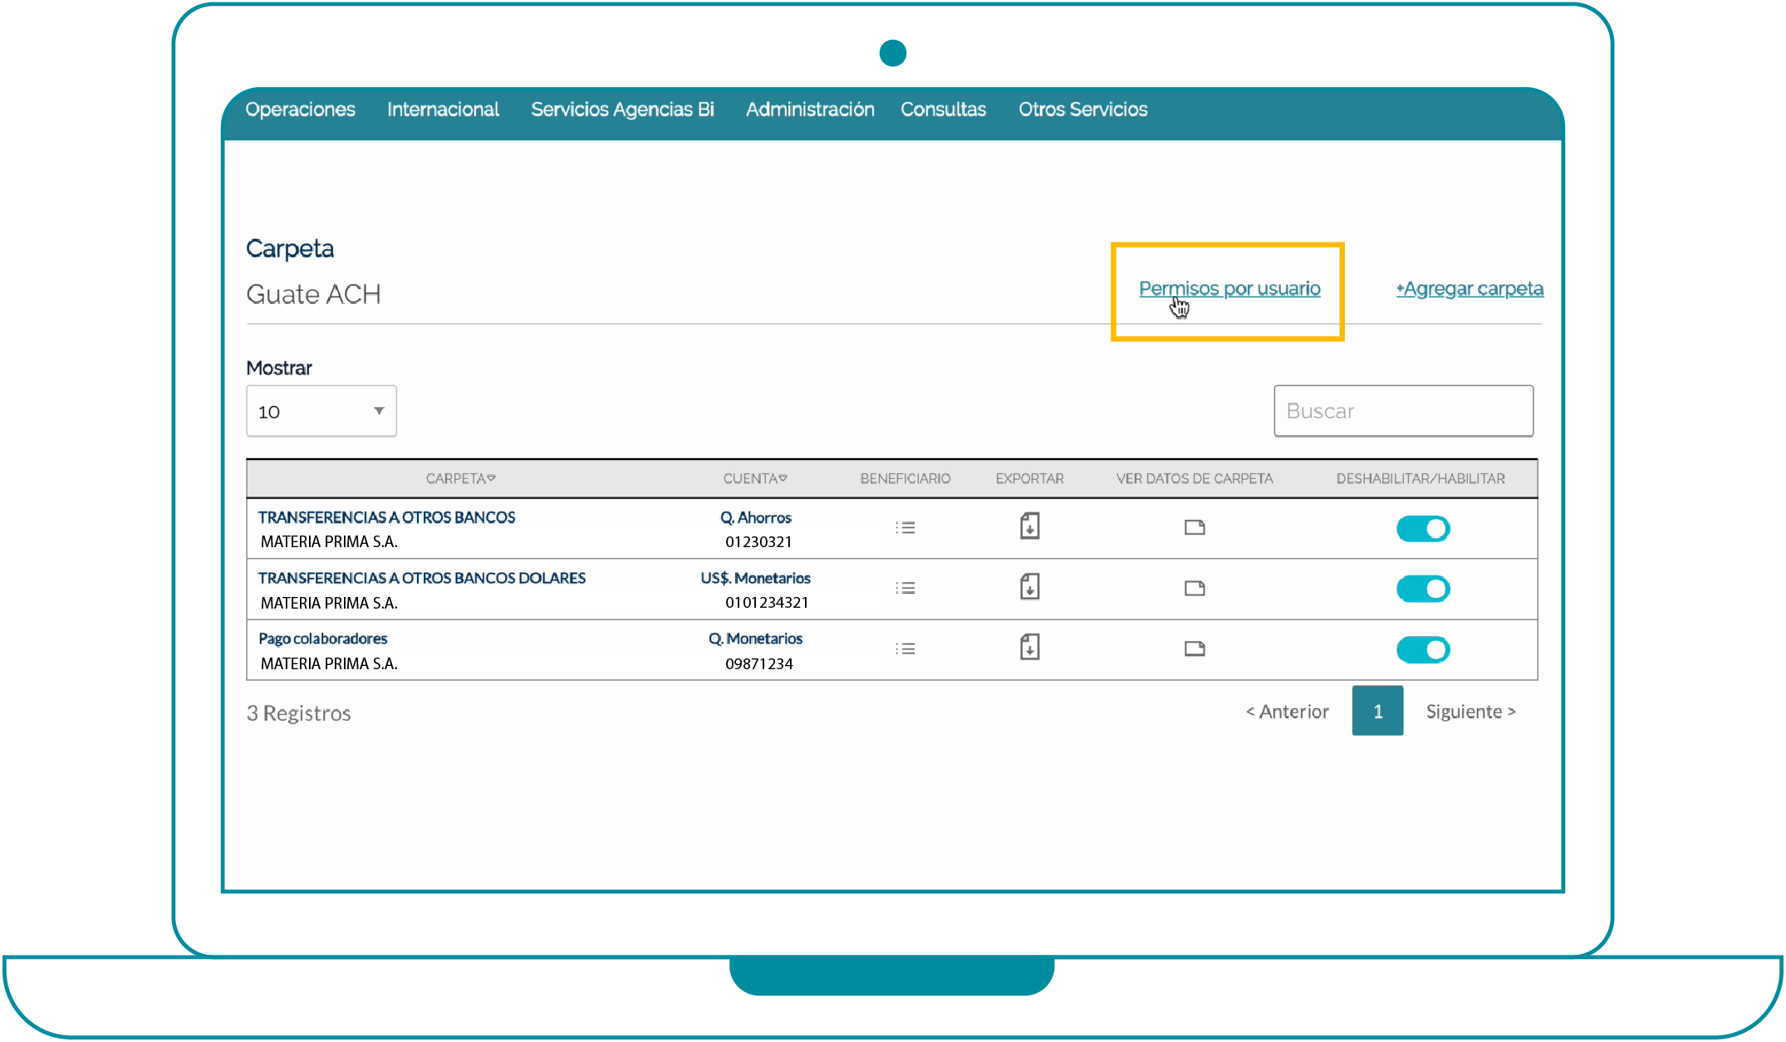This screenshot has height=1042, width=1786.
Task: View folder data for OTROS BANCOS DOLARES row
Action: (x=1195, y=589)
